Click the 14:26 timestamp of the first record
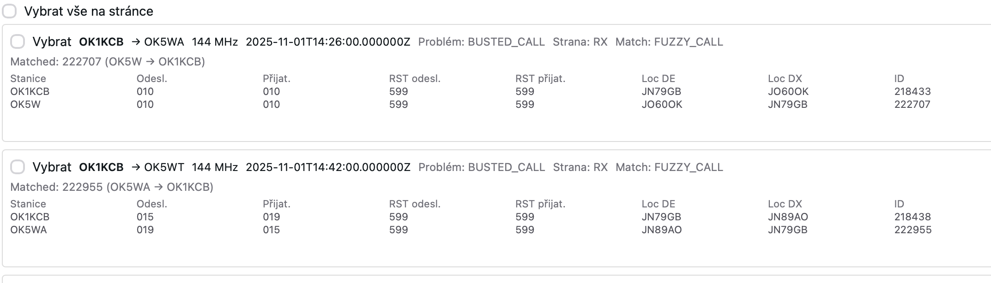Screen dimensions: 991x283 click(328, 42)
